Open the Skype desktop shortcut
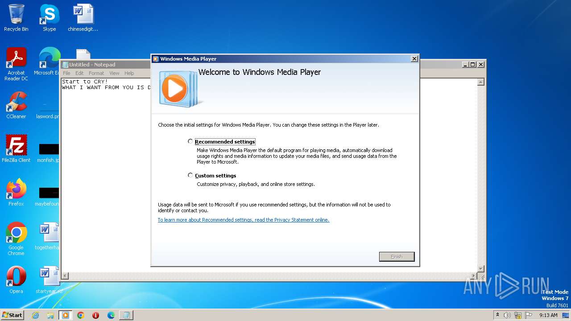The width and height of the screenshot is (571, 321). tap(49, 18)
